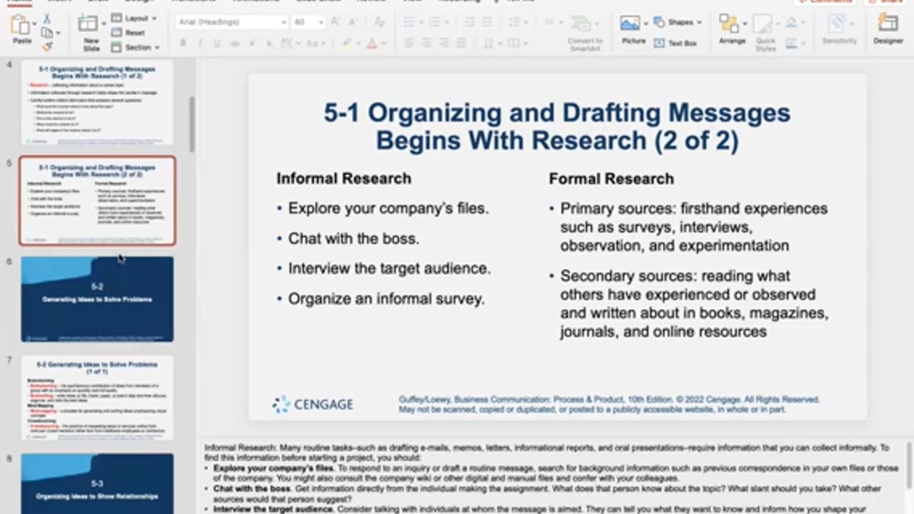Click the Cut scissors icon
The width and height of the screenshot is (914, 514).
click(x=47, y=19)
